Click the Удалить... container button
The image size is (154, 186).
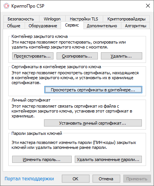[121, 56]
